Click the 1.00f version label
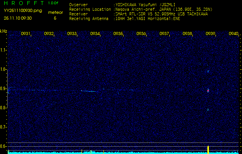Image resolution: width=242 pixels, height=154 pixels. (x=53, y=3)
